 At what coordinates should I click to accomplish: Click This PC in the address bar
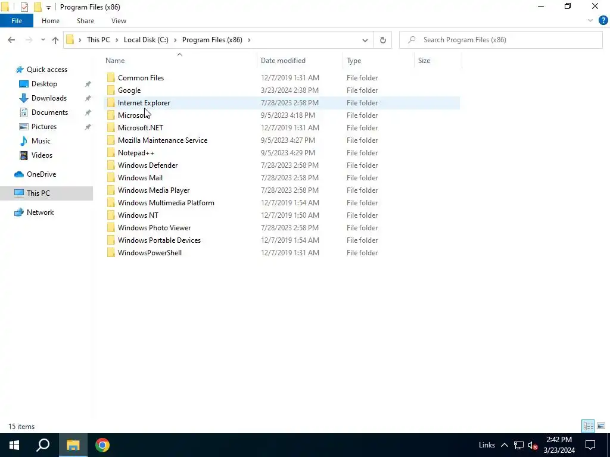98,40
